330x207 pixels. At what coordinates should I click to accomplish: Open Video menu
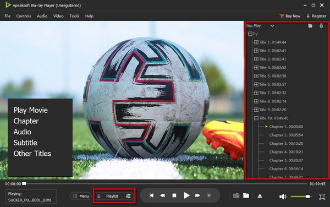(58, 16)
